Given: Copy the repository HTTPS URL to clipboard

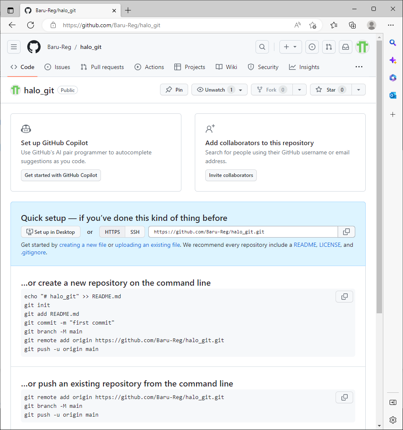Looking at the screenshot, I should point(346,232).
